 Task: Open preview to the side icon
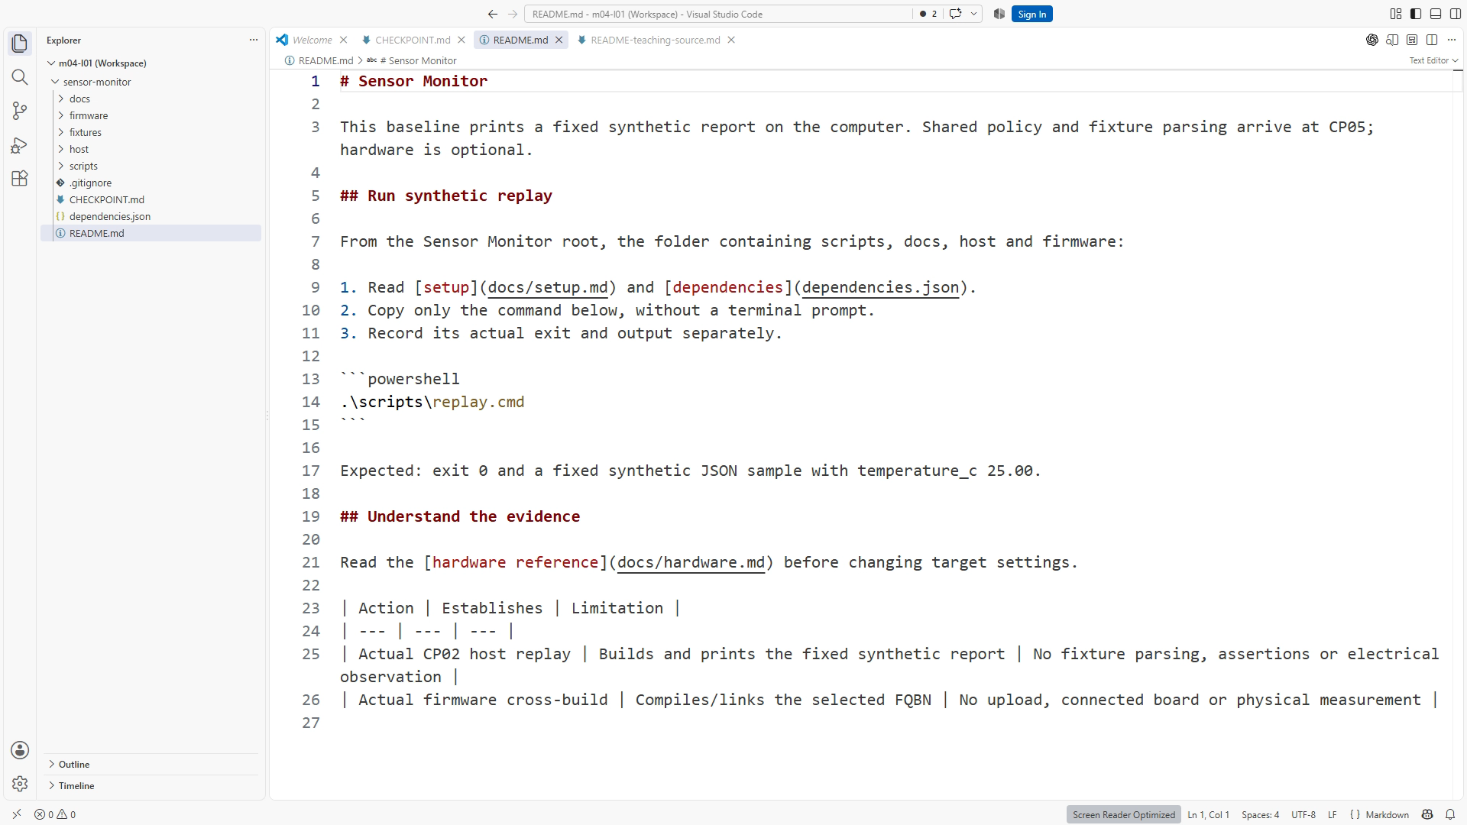pos(1392,40)
